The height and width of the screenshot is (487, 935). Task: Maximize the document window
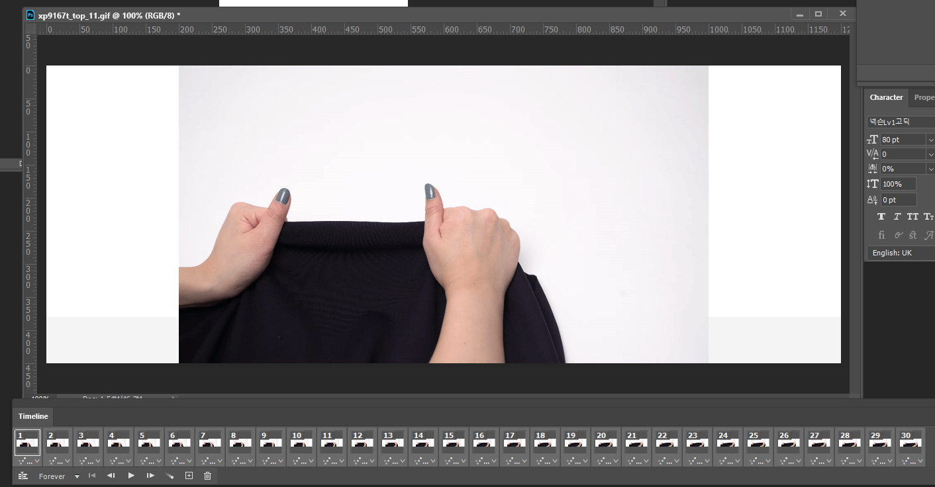[x=818, y=14]
